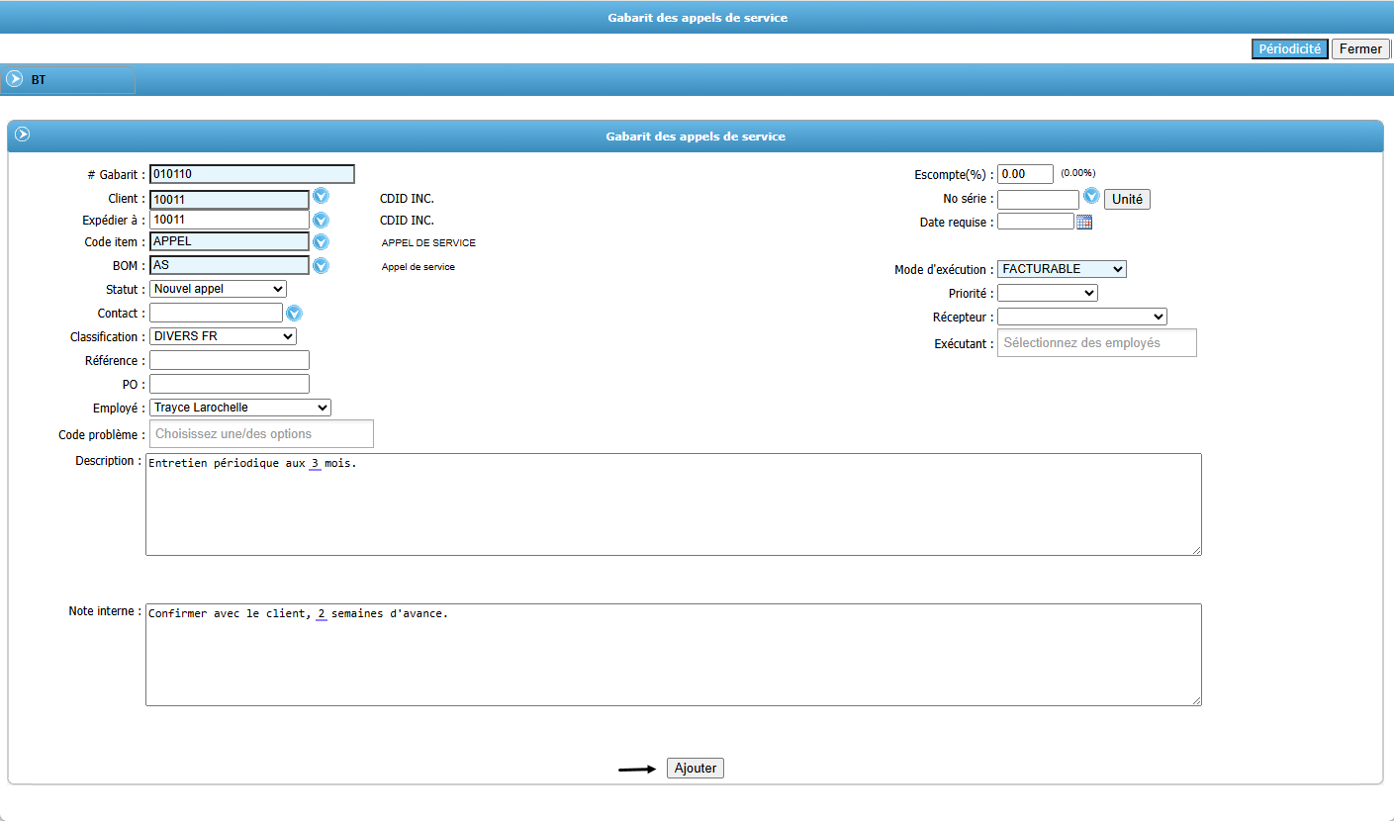Open the Mode d'exécution dropdown
Viewport: 1394px width, 821px height.
(x=1062, y=269)
